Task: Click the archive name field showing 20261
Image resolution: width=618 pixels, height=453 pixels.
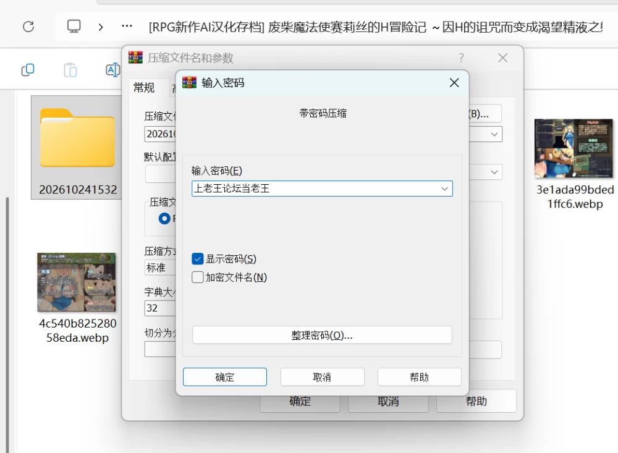Action: [x=161, y=135]
